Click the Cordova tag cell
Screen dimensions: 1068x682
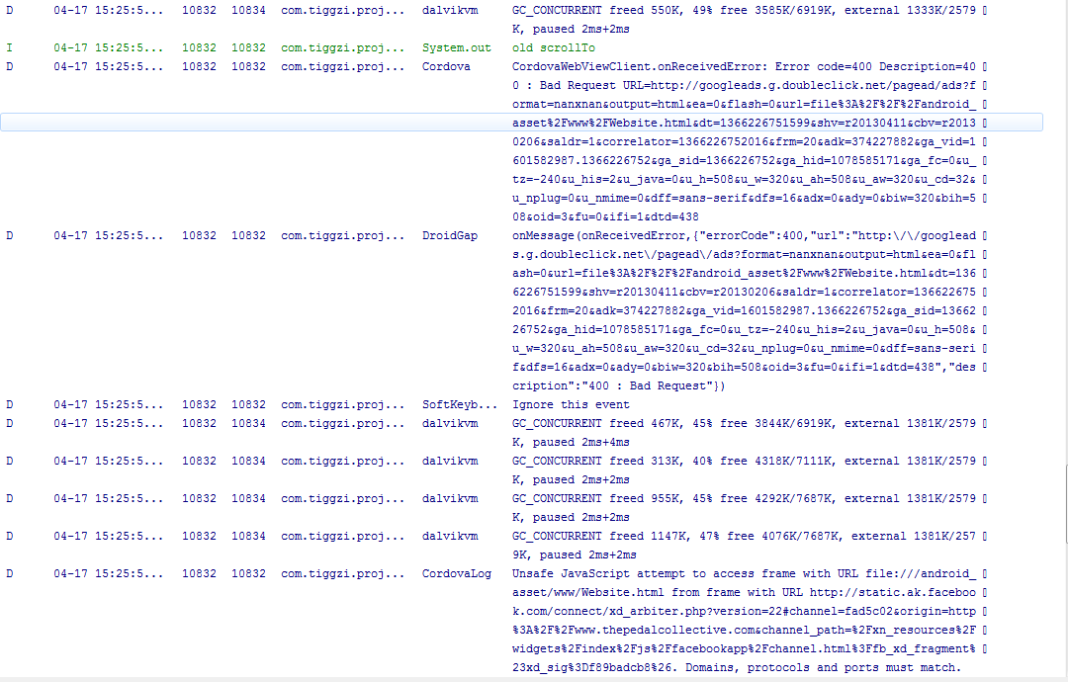(x=446, y=66)
